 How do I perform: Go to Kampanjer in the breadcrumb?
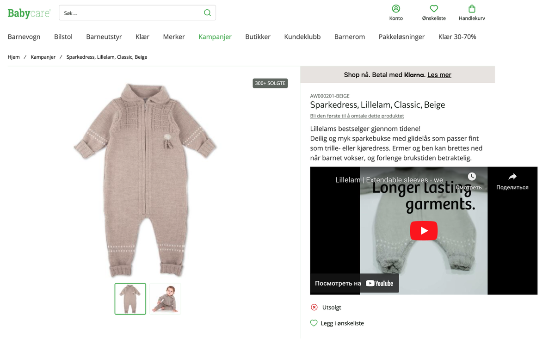click(x=43, y=57)
